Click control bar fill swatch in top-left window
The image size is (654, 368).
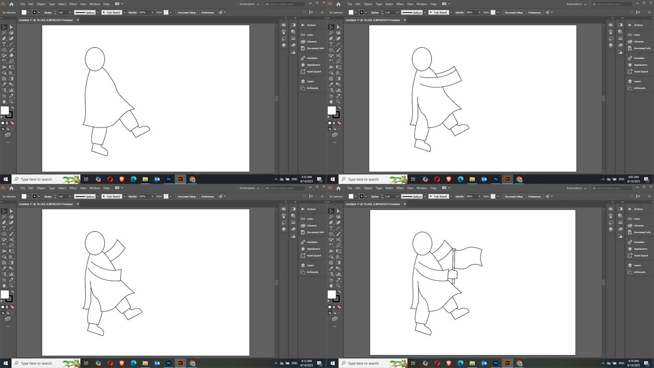tap(24, 12)
